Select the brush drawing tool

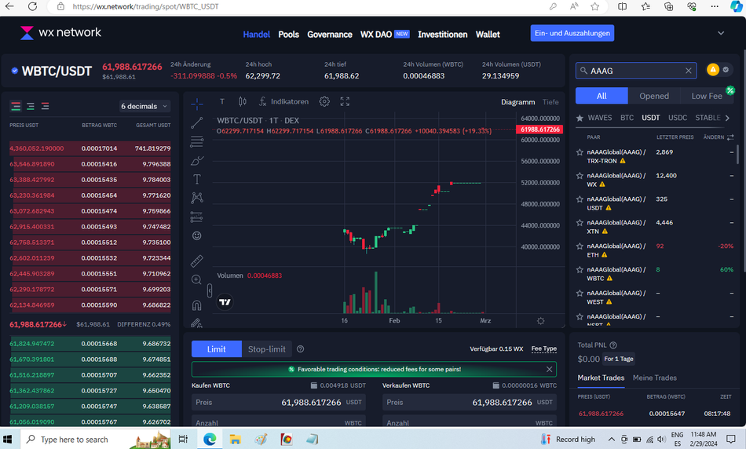pos(197,161)
